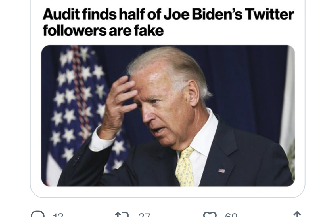Click the yellow patterned tie in photo
The height and width of the screenshot is (217, 320).
coord(185,167)
